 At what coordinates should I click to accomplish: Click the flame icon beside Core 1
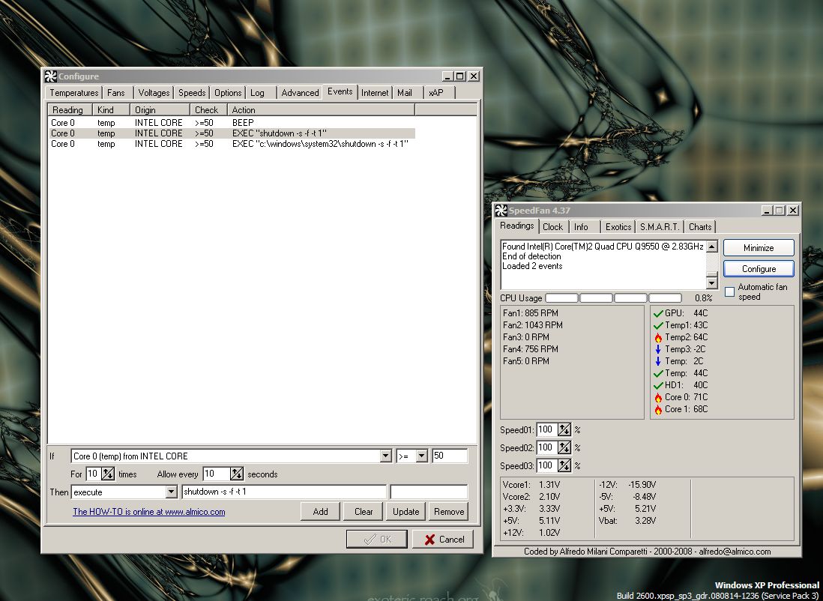(x=658, y=409)
